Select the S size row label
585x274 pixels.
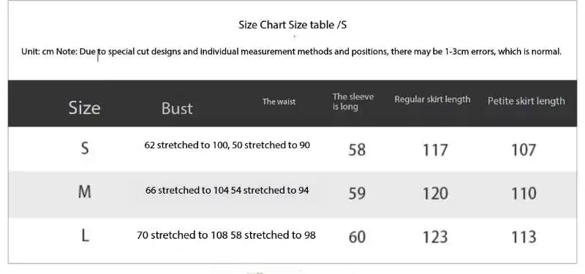pyautogui.click(x=85, y=148)
